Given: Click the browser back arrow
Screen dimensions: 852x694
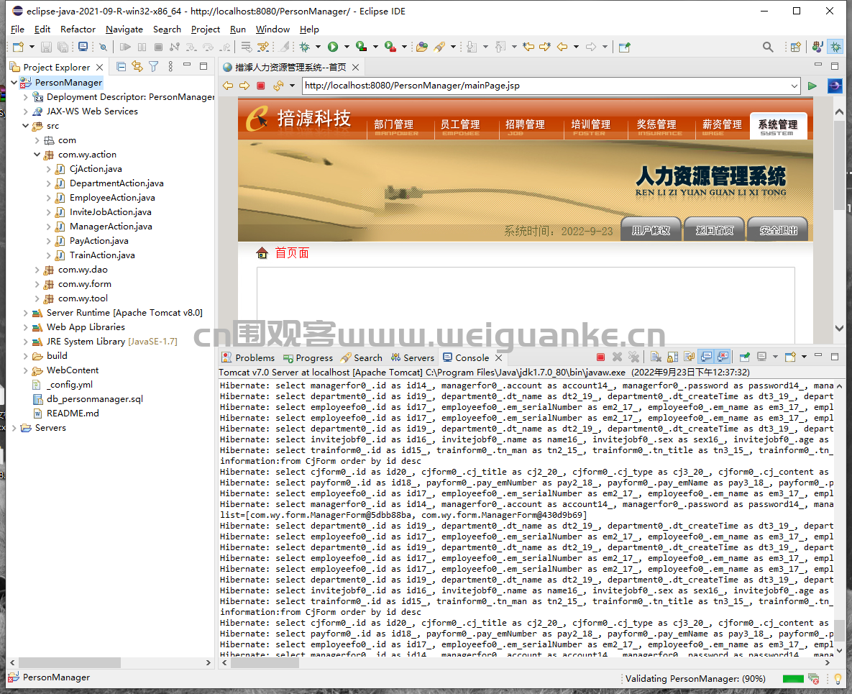Looking at the screenshot, I should 228,86.
